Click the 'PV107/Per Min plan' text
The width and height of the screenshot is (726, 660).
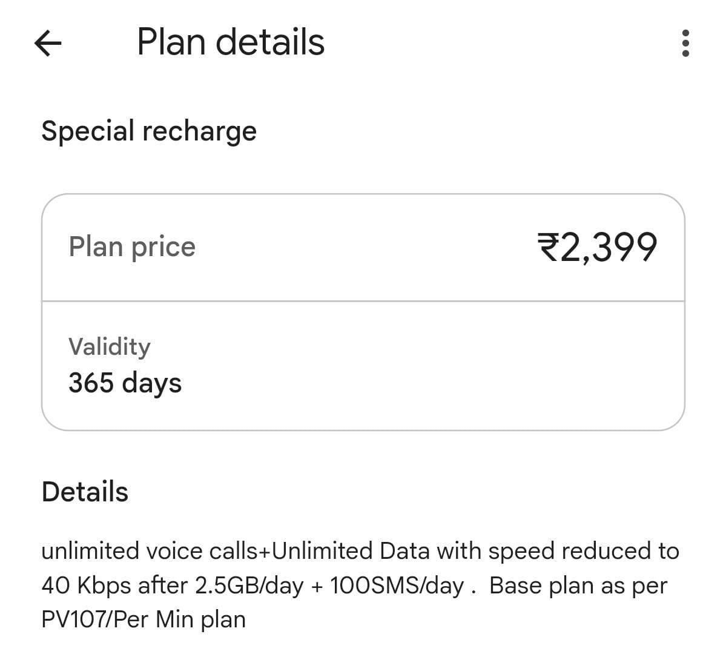click(144, 619)
